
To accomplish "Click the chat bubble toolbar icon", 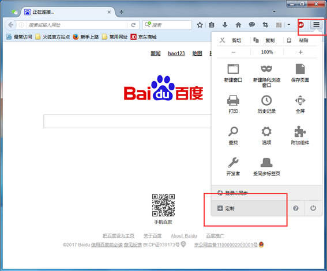I will 251,25.
